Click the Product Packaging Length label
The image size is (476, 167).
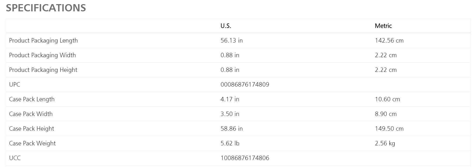(43, 40)
